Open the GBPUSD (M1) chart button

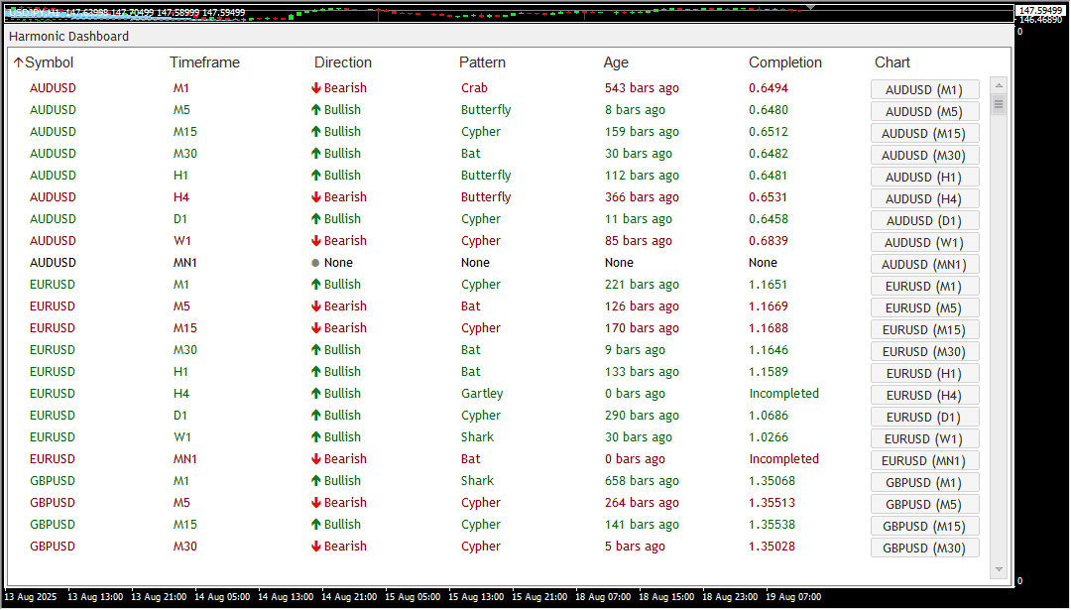(x=925, y=483)
